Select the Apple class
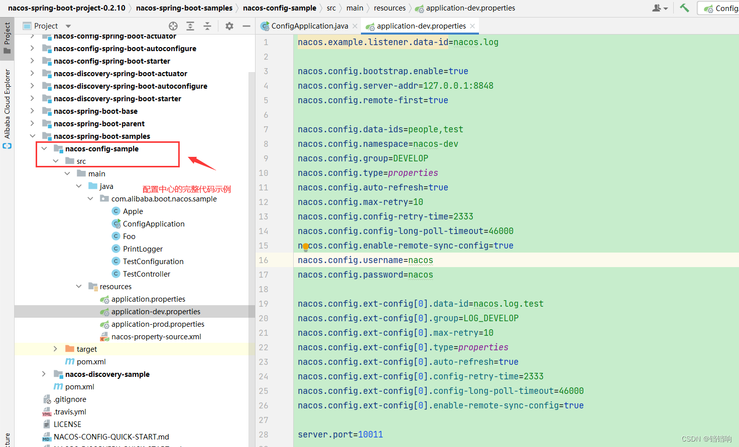The image size is (739, 447). coord(128,211)
